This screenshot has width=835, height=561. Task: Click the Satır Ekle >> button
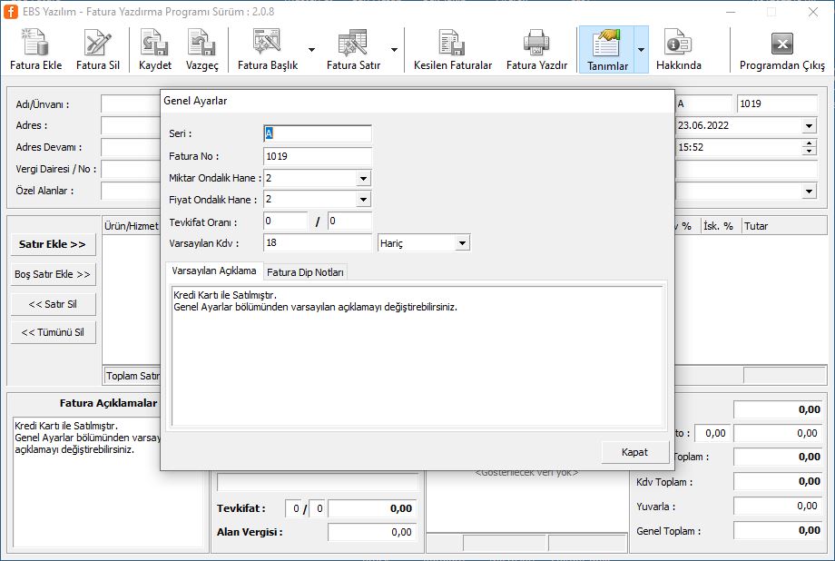point(53,244)
